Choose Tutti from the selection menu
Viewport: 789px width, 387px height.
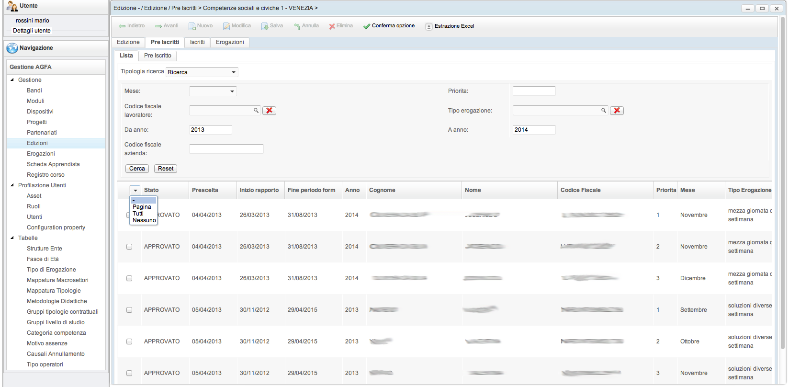point(138,214)
